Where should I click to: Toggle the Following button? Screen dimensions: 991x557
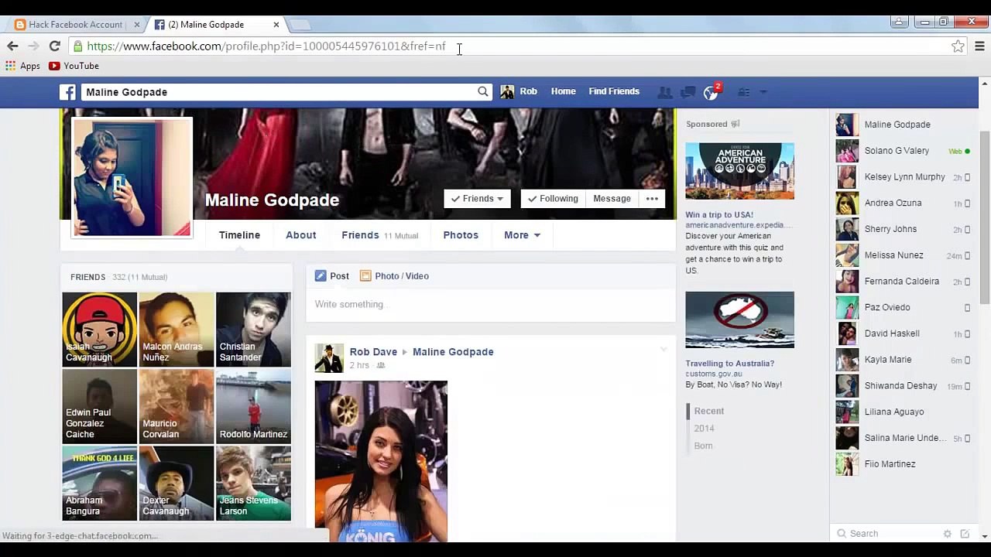(x=553, y=199)
